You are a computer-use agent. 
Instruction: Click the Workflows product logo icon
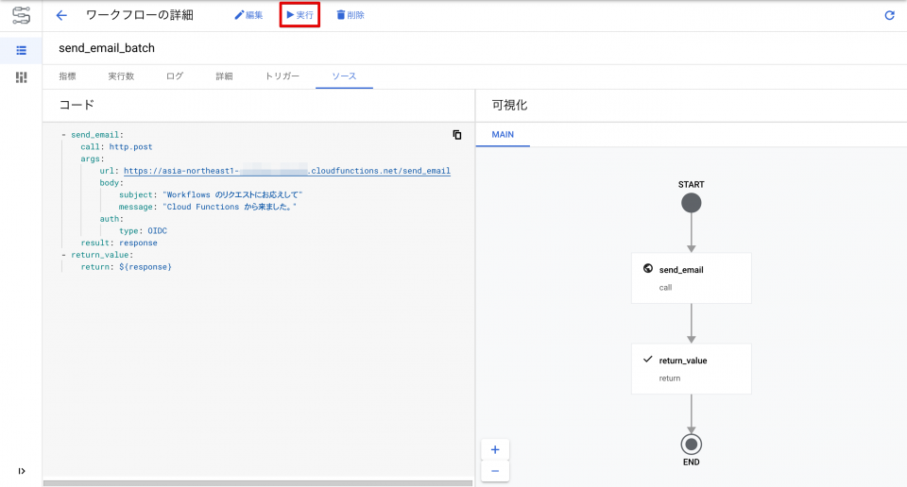[21, 15]
